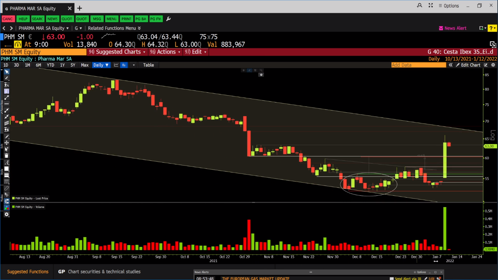Expand the Related Functions Menu
This screenshot has width=498, height=280.
tap(114, 28)
